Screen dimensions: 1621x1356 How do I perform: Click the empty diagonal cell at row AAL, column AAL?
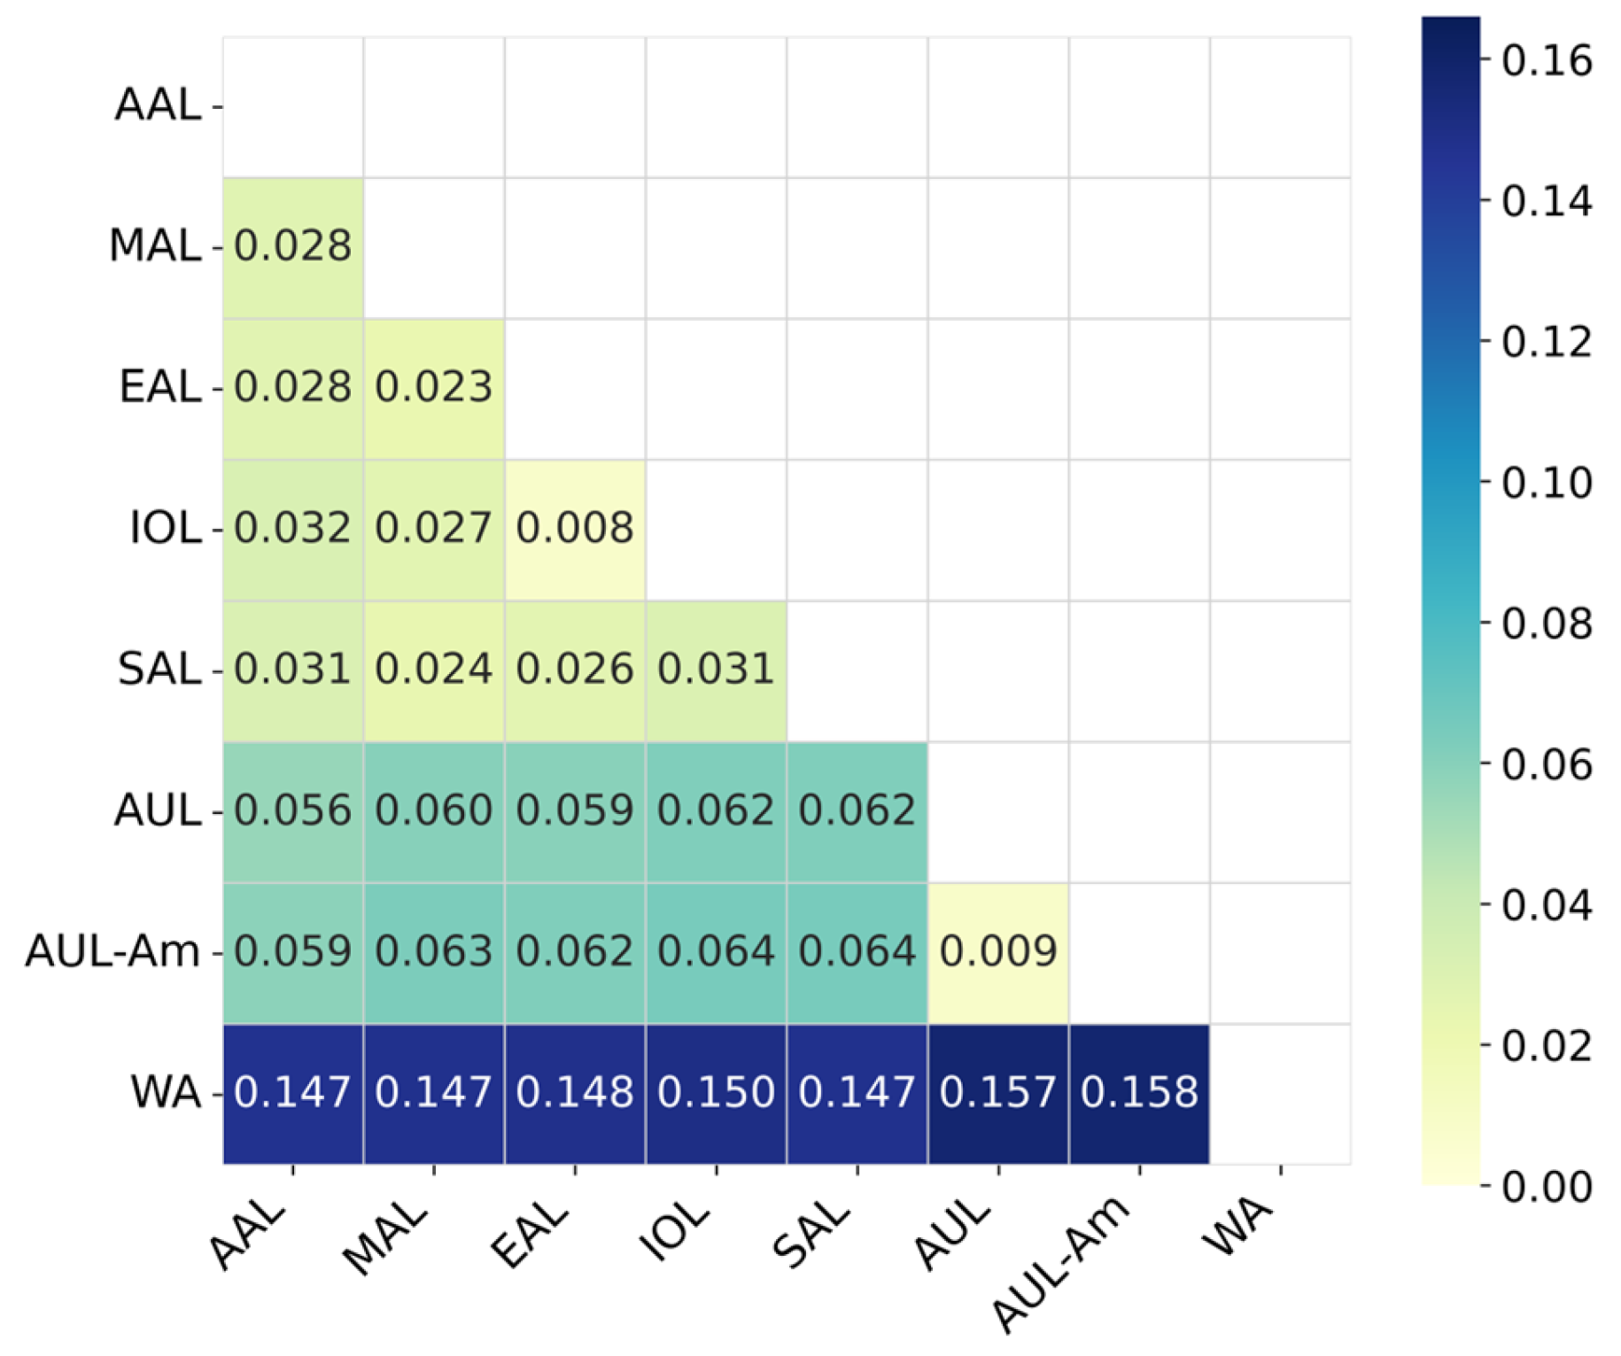click(x=292, y=106)
